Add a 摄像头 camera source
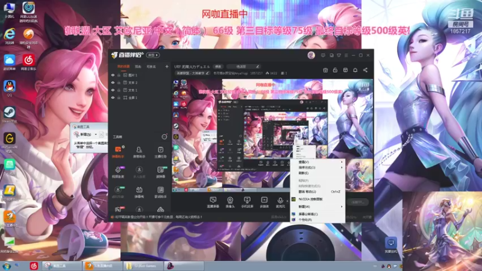 tap(230, 202)
